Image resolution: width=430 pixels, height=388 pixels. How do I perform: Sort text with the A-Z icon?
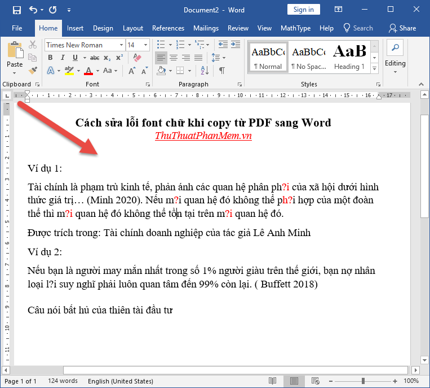point(205,71)
